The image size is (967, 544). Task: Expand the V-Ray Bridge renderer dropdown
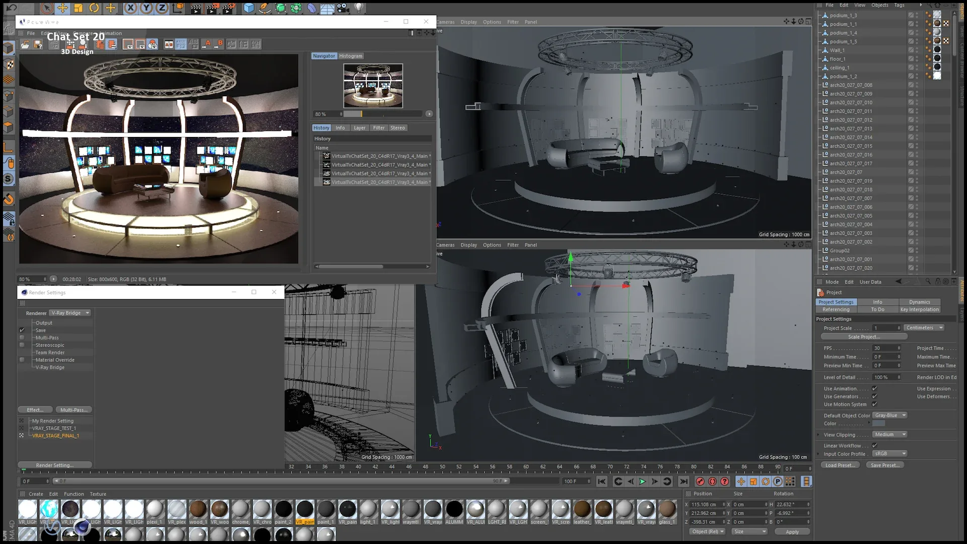[x=87, y=312]
